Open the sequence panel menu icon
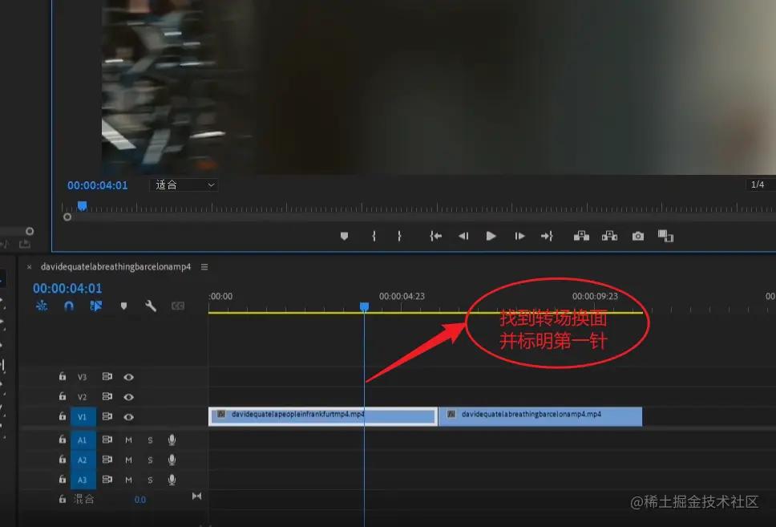Screen dimensions: 776x527 pyautogui.click(x=204, y=267)
